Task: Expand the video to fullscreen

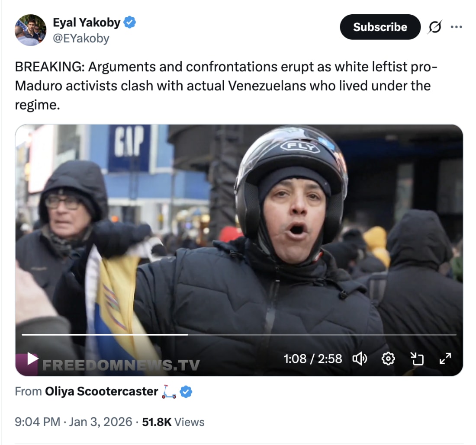Action: [x=445, y=359]
